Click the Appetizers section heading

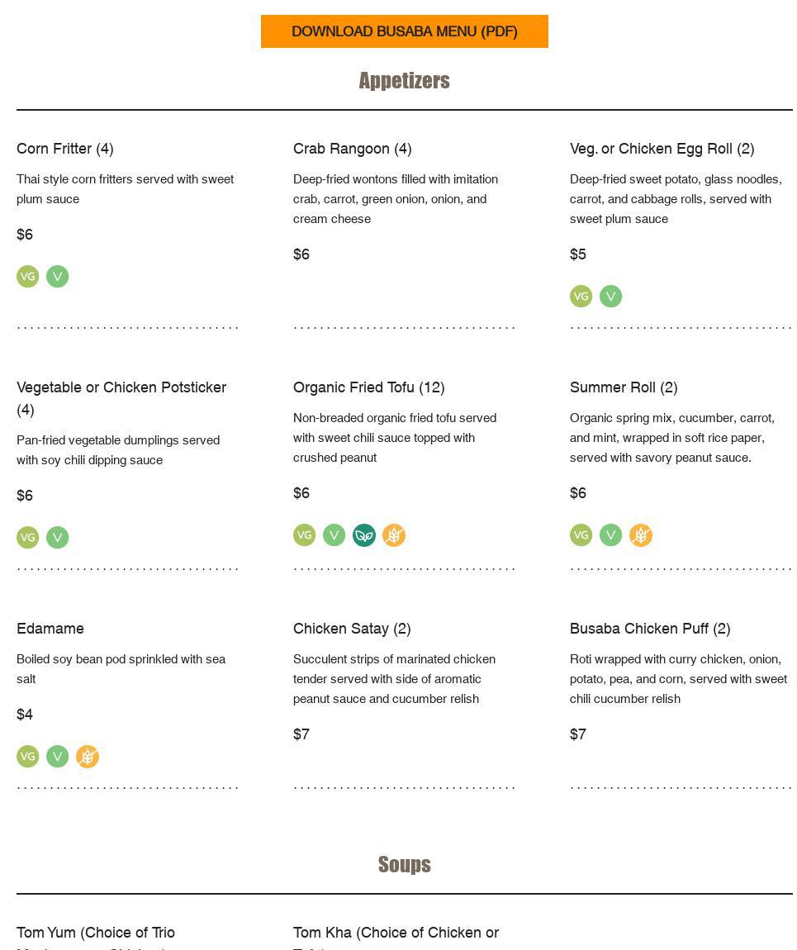404,81
